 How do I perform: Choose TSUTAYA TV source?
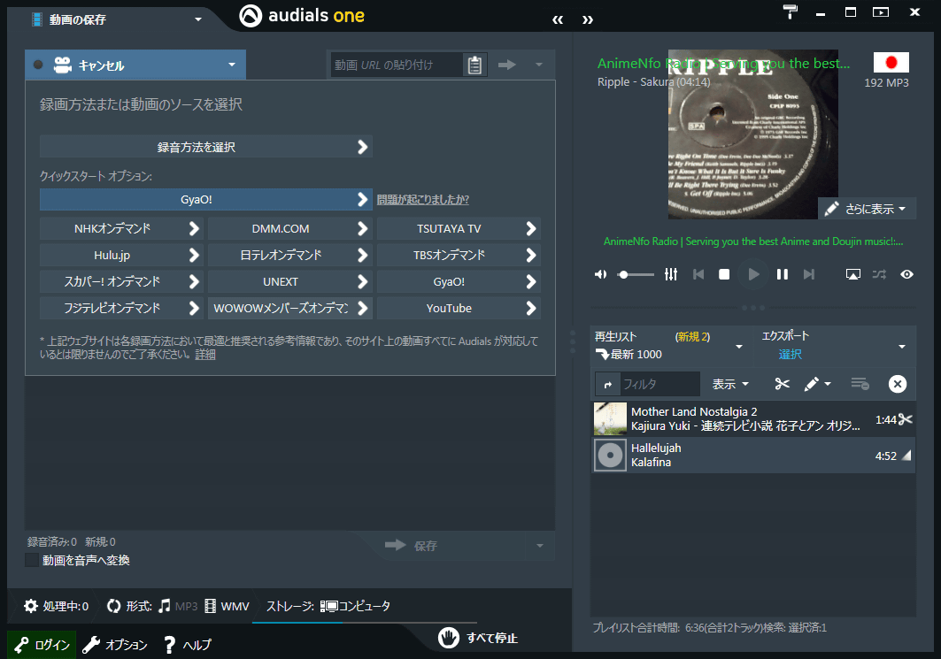click(x=459, y=228)
